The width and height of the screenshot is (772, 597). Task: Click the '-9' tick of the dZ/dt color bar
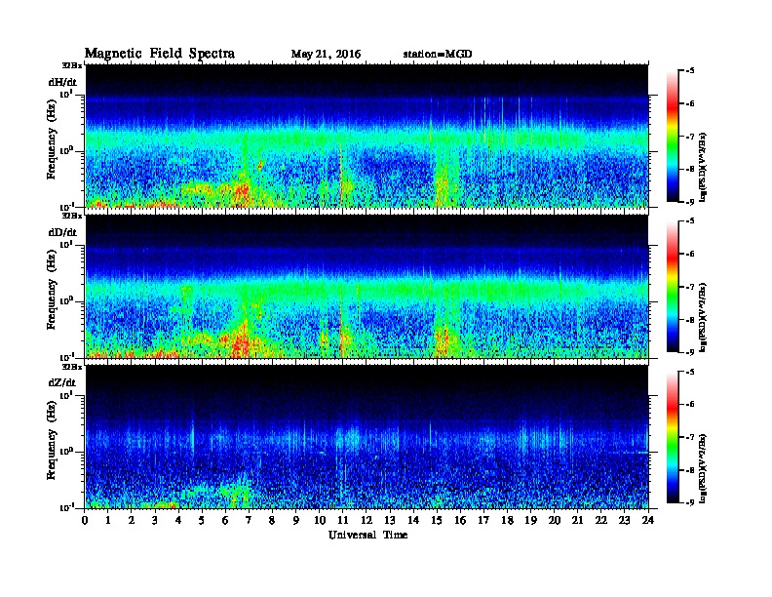click(690, 502)
